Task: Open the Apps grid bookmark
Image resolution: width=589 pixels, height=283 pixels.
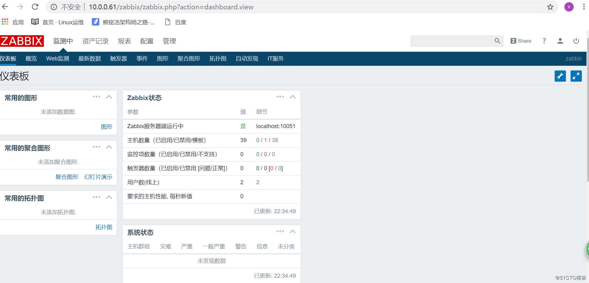Action: (x=13, y=22)
